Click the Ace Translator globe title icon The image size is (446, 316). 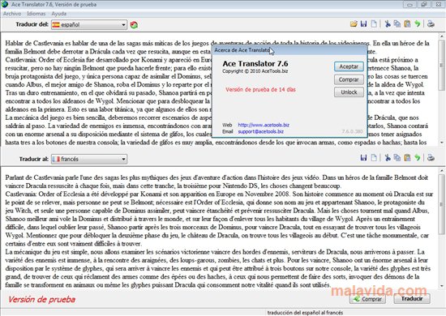[5, 4]
